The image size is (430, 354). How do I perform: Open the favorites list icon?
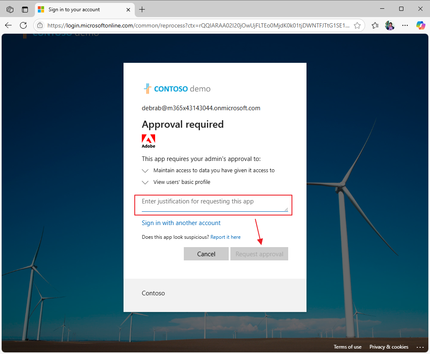click(x=375, y=25)
